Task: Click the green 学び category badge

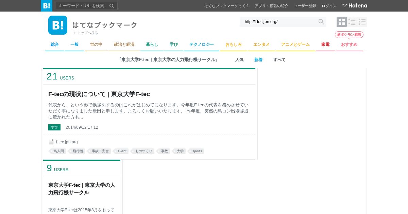Action: coord(54,127)
